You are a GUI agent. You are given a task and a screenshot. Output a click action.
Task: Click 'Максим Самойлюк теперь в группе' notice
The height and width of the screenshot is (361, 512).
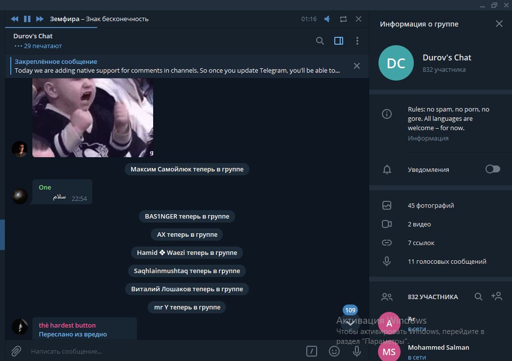pos(187,169)
